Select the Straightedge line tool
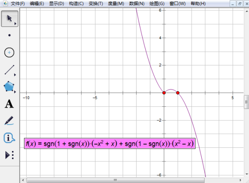The width and height of the screenshot is (249, 183). point(10,70)
